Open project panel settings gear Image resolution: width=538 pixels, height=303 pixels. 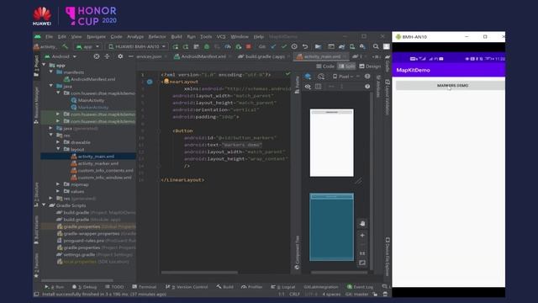[120, 56]
